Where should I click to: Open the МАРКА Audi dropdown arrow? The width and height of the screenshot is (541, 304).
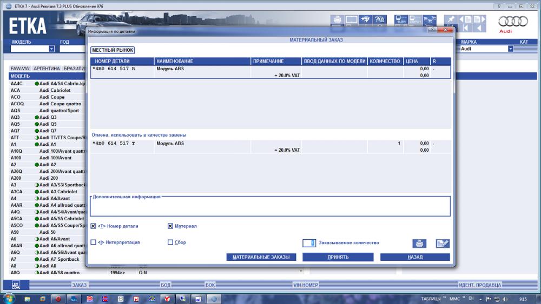[510, 49]
